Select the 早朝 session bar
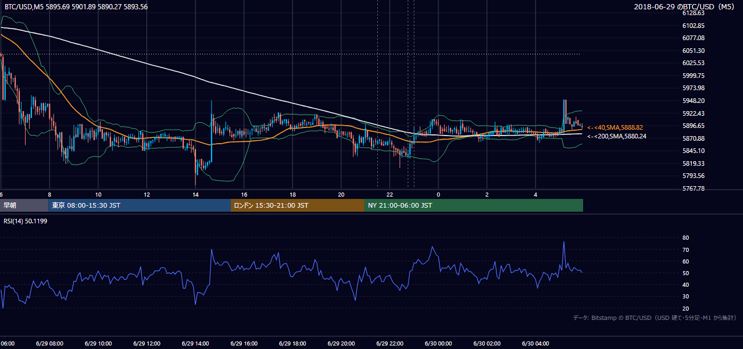The image size is (743, 349). pos(24,205)
